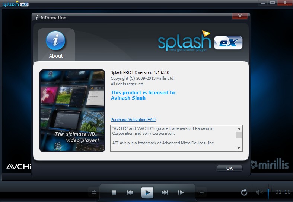Toggle the repeat loop icon

pyautogui.click(x=244, y=192)
